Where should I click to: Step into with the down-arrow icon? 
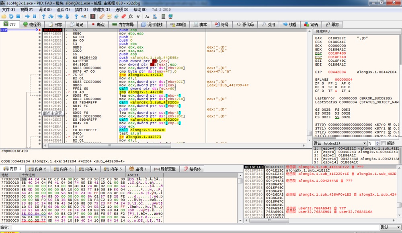click(43, 16)
